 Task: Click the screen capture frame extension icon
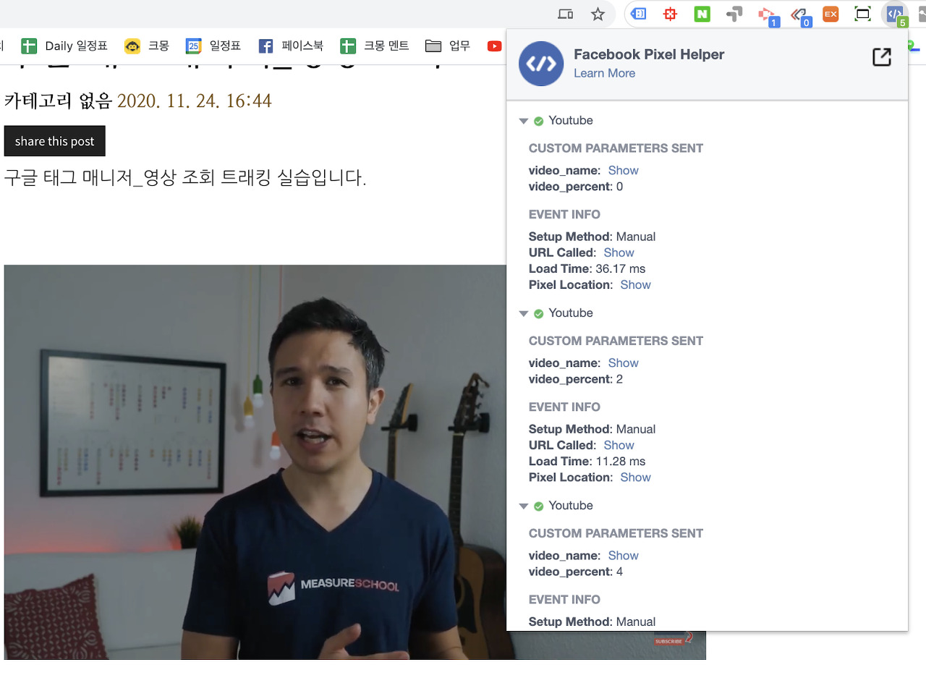coord(862,14)
